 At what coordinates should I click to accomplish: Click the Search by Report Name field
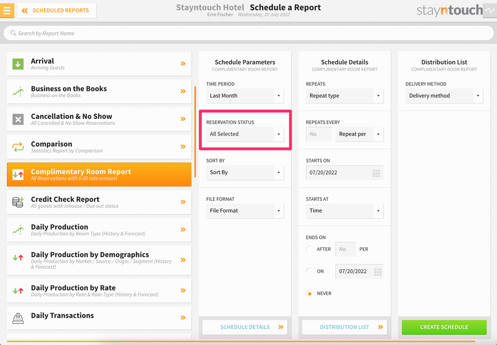pyautogui.click(x=249, y=33)
